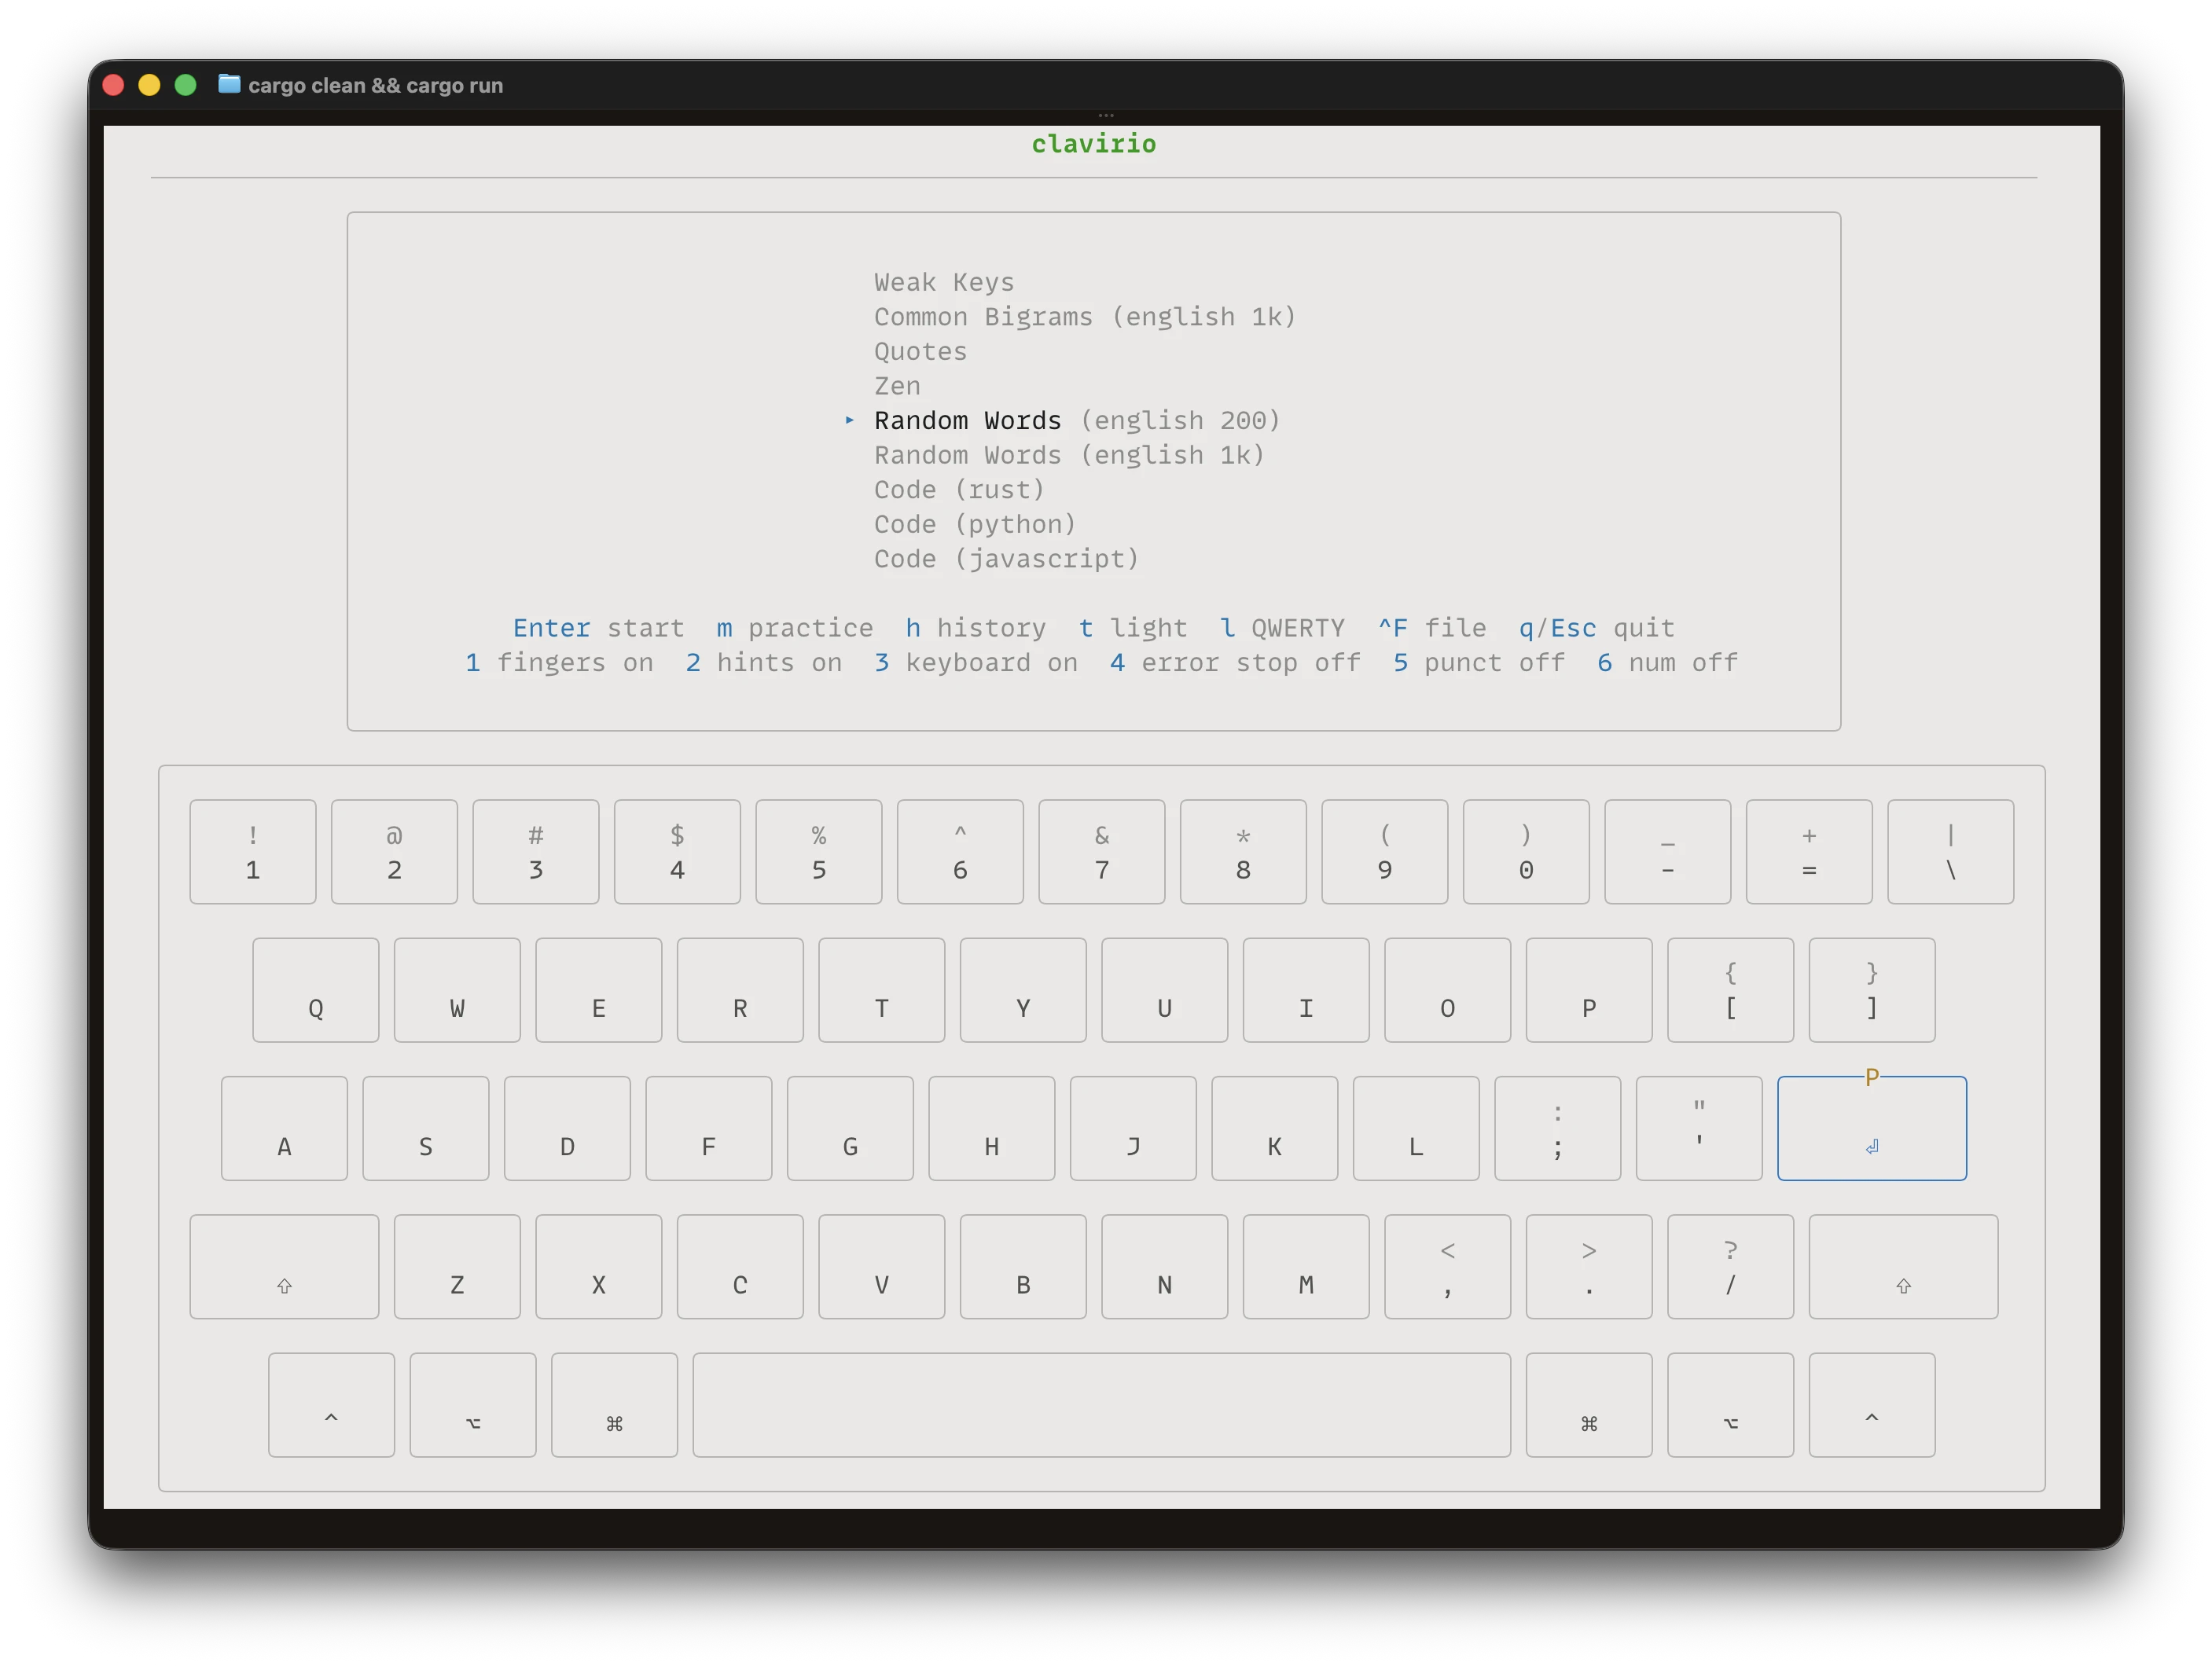Pick Weak Keys practice mode
Screen dimensions: 2212x1666
tap(943, 281)
